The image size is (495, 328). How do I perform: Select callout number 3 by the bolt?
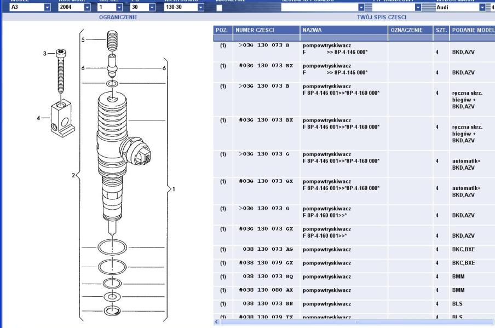pyautogui.click(x=45, y=54)
